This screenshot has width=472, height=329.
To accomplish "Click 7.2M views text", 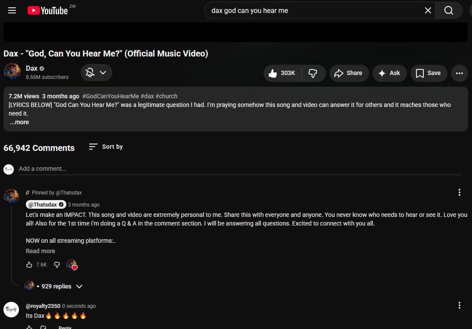I will coord(24,97).
